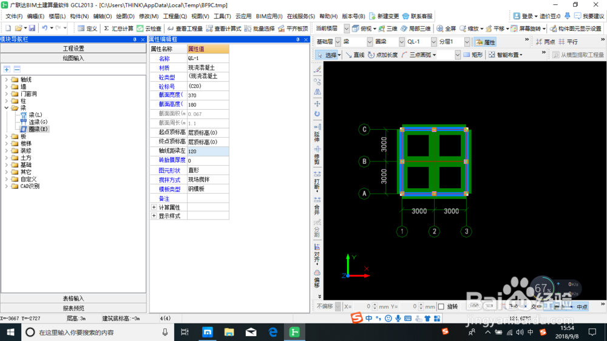Open Edge browser from taskbar

[273, 332]
